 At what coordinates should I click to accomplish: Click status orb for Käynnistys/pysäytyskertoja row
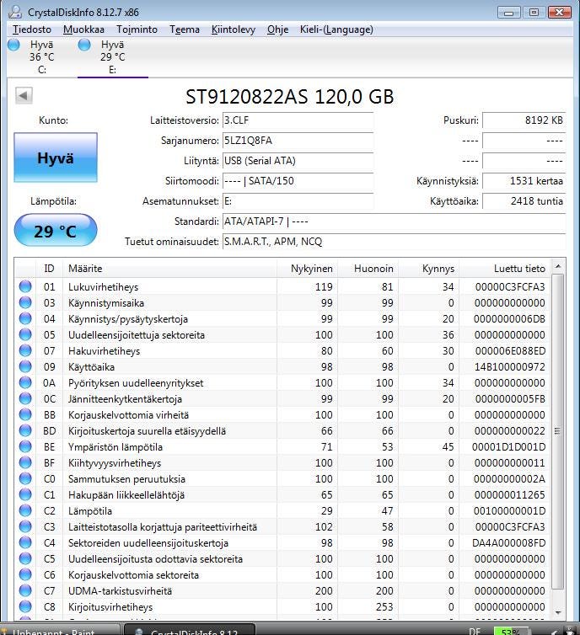click(25, 318)
